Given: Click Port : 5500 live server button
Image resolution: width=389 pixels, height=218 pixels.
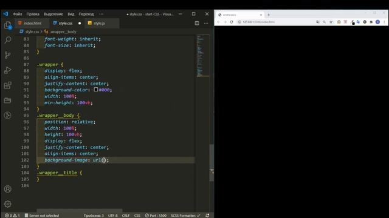Looking at the screenshot, I should pyautogui.click(x=156, y=216).
